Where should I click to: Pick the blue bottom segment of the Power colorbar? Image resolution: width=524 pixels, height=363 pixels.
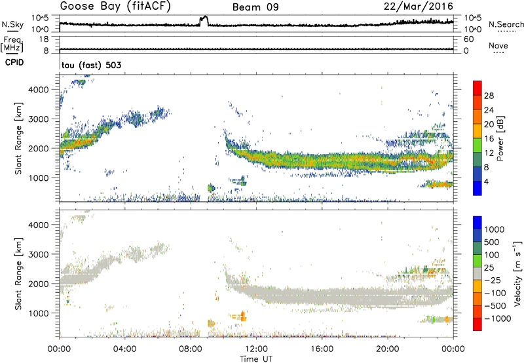tap(477, 189)
